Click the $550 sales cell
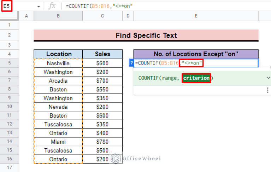This screenshot has width=271, height=172. click(x=102, y=89)
